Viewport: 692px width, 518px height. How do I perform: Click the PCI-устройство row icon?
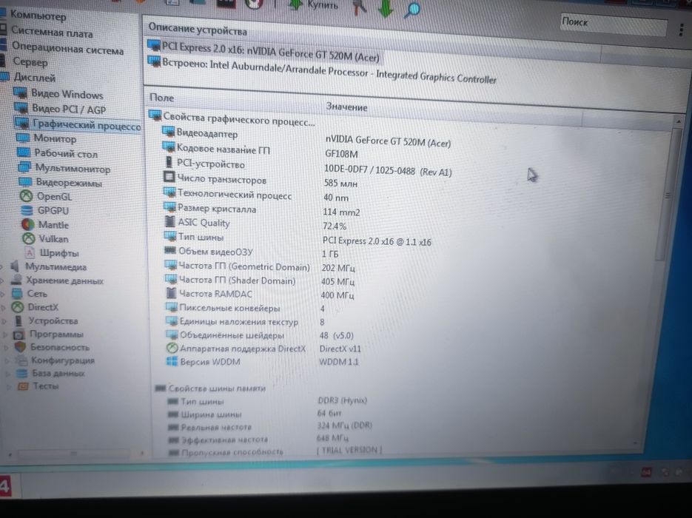click(169, 162)
